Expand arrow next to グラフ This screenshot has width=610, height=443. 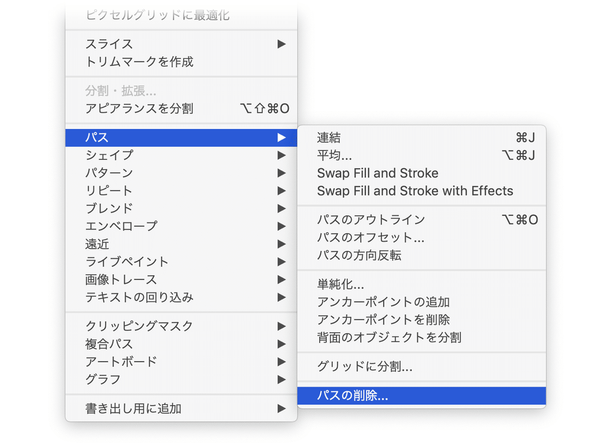pos(281,379)
